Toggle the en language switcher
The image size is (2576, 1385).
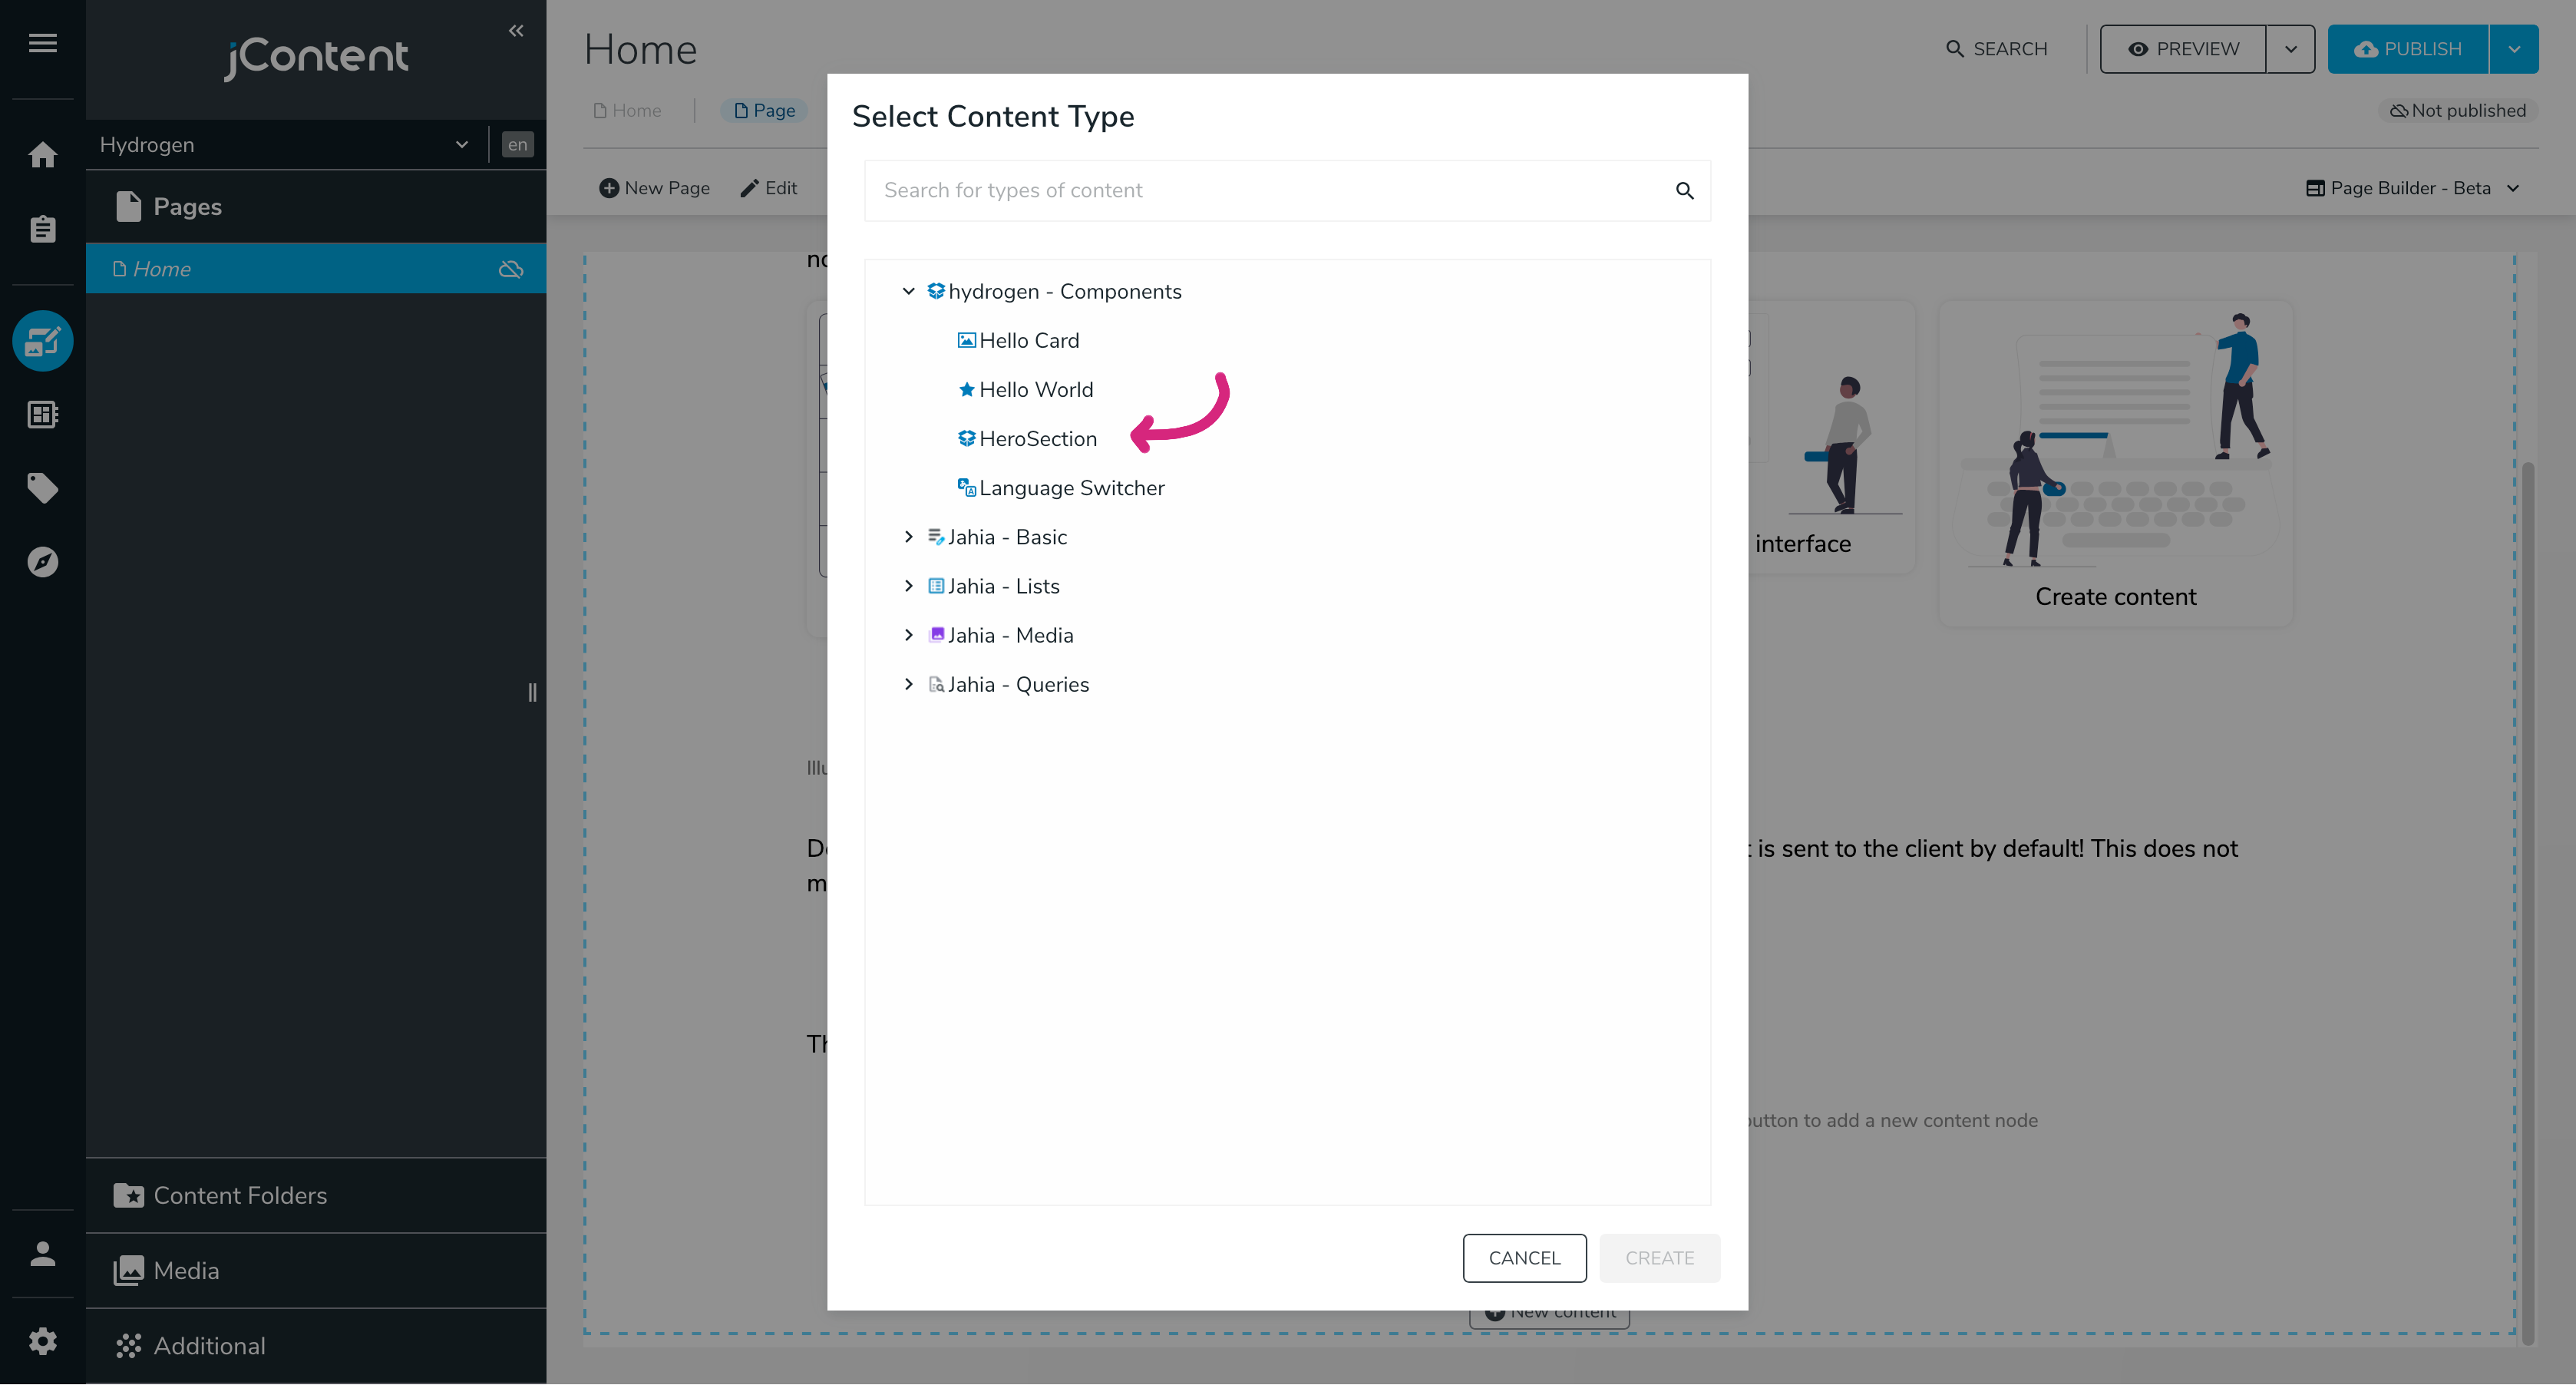click(x=517, y=145)
